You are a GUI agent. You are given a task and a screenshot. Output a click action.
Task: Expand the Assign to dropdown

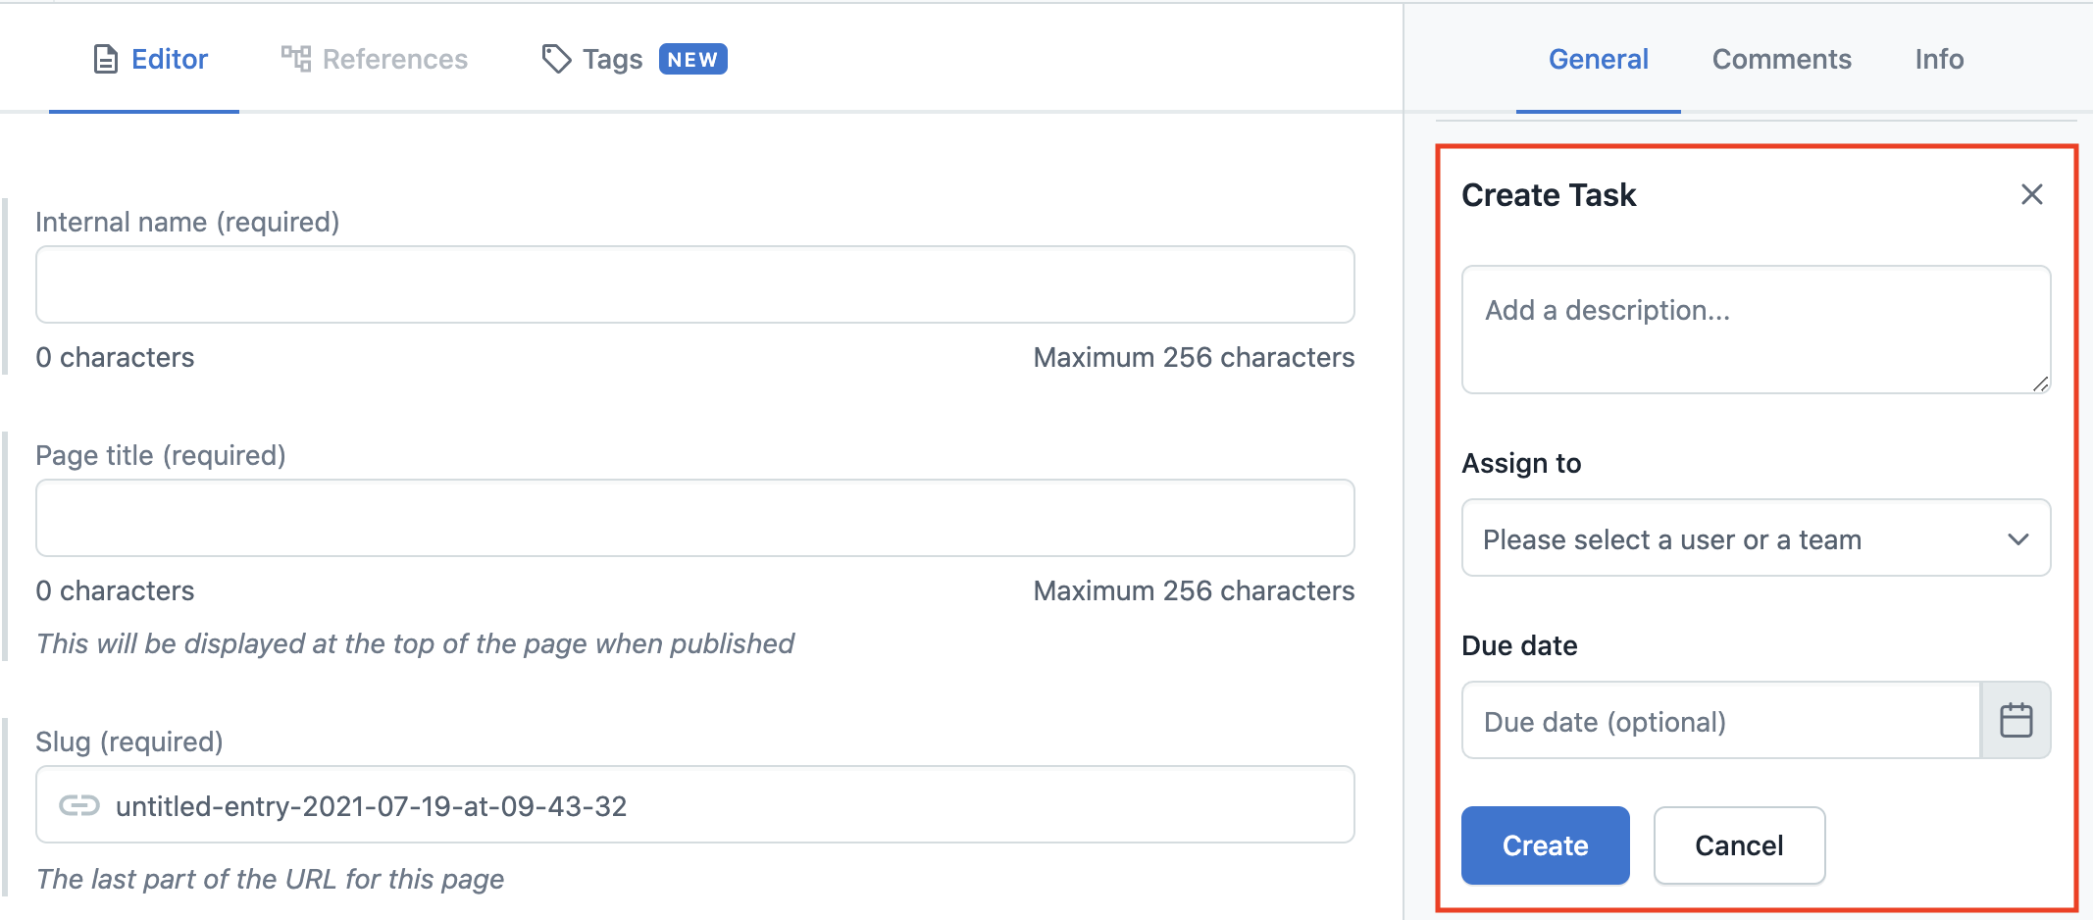coord(1755,538)
